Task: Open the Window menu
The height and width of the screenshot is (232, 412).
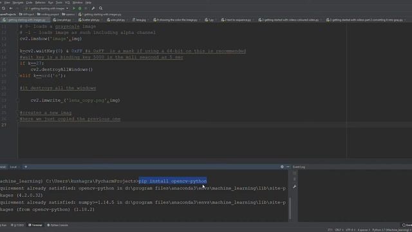Action: (77, 3)
